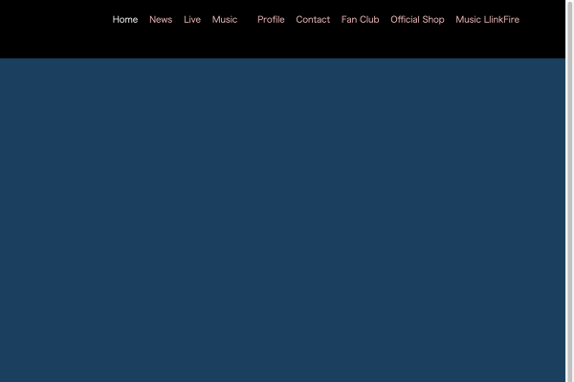Image resolution: width=574 pixels, height=382 pixels.
Task: Jump to Fan Club from header navigation
Action: [x=360, y=19]
